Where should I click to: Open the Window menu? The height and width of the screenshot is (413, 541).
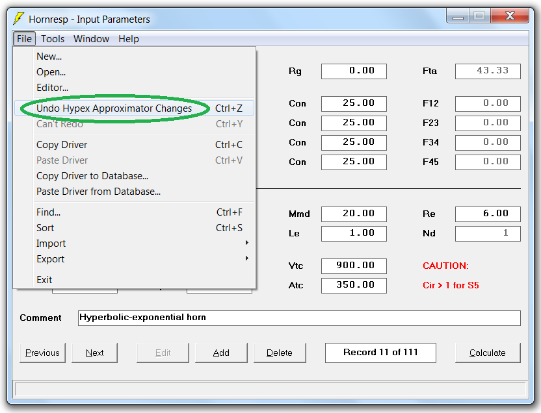coord(91,38)
